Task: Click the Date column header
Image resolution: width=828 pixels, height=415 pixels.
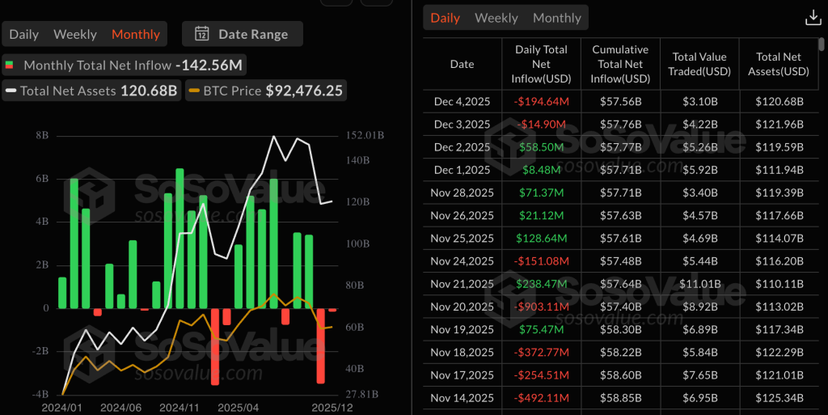Action: pos(462,64)
